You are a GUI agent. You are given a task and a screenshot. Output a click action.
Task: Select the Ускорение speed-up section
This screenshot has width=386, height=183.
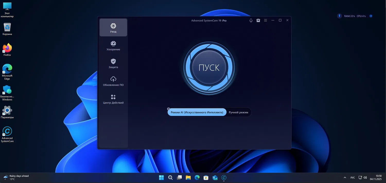[x=113, y=46]
